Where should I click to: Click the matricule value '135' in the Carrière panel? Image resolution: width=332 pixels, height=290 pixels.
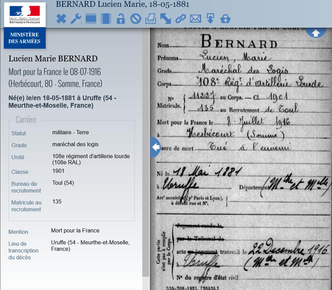pyautogui.click(x=57, y=201)
